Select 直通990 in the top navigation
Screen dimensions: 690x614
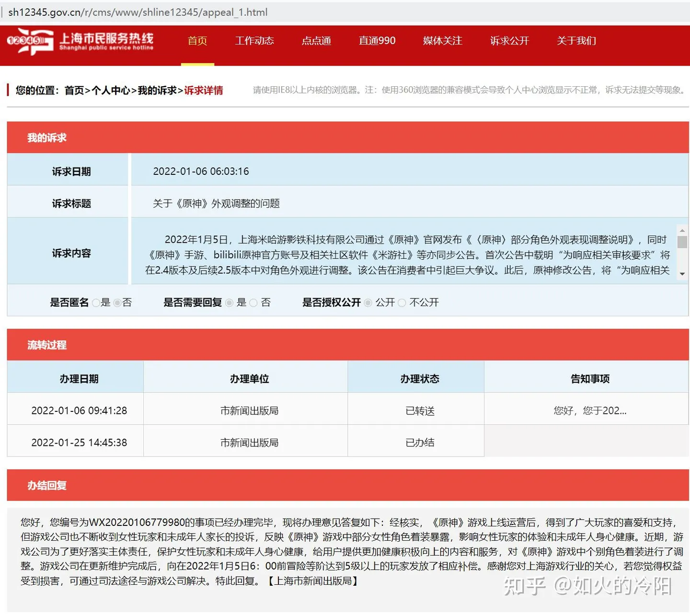tap(377, 41)
